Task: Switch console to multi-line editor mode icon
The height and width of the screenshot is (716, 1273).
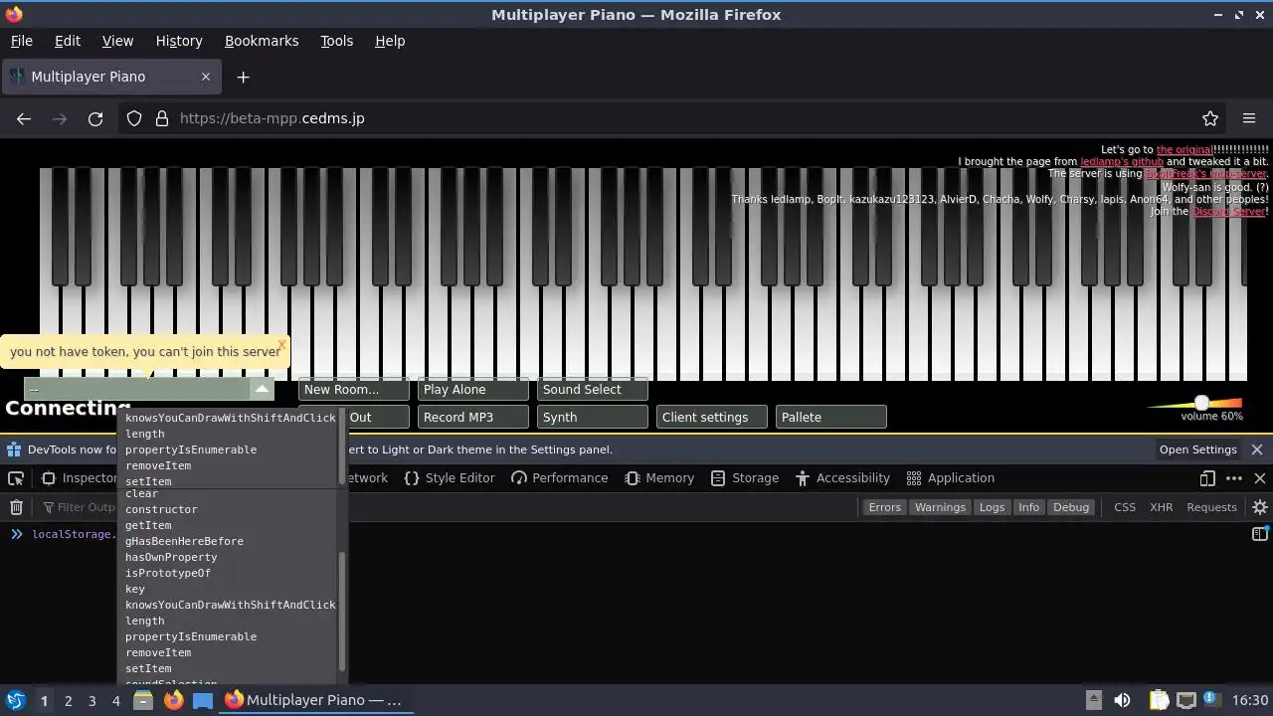Action: [1259, 534]
